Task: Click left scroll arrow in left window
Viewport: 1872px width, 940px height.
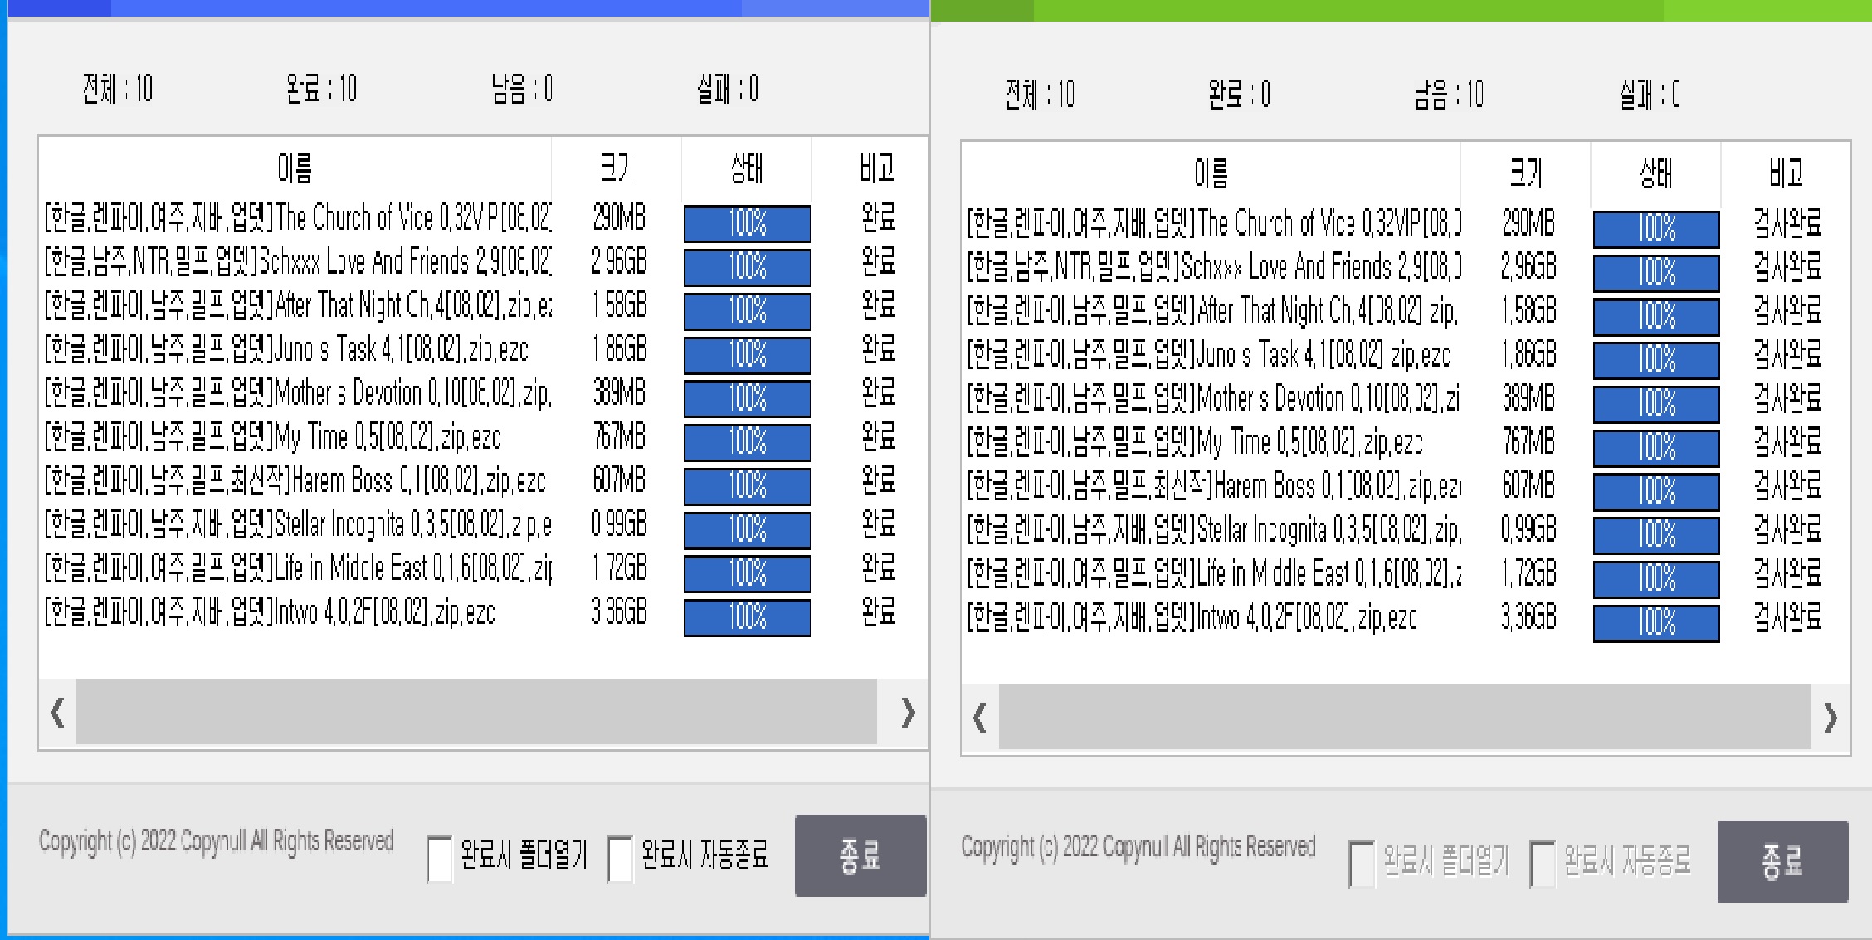Action: point(57,712)
